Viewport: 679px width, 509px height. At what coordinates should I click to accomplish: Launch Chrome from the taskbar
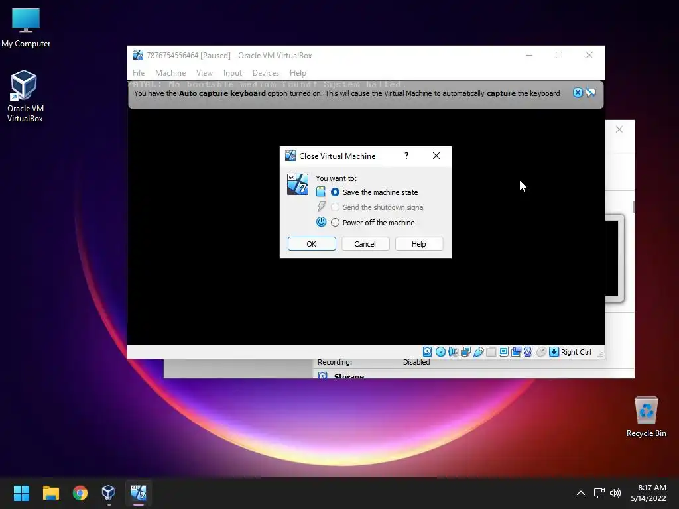tap(80, 492)
